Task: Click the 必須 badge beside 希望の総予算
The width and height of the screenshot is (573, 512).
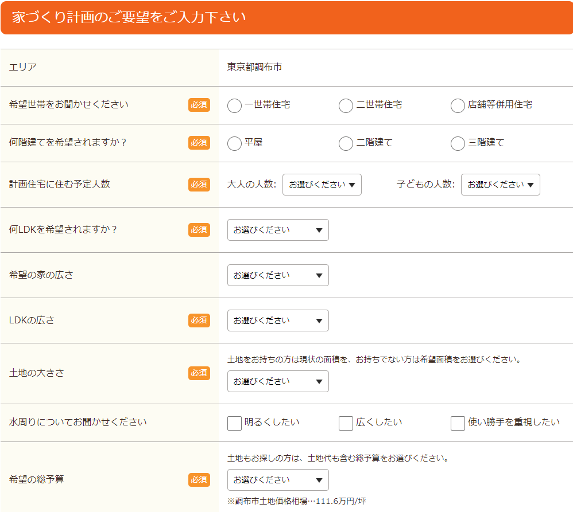Action: pos(199,480)
